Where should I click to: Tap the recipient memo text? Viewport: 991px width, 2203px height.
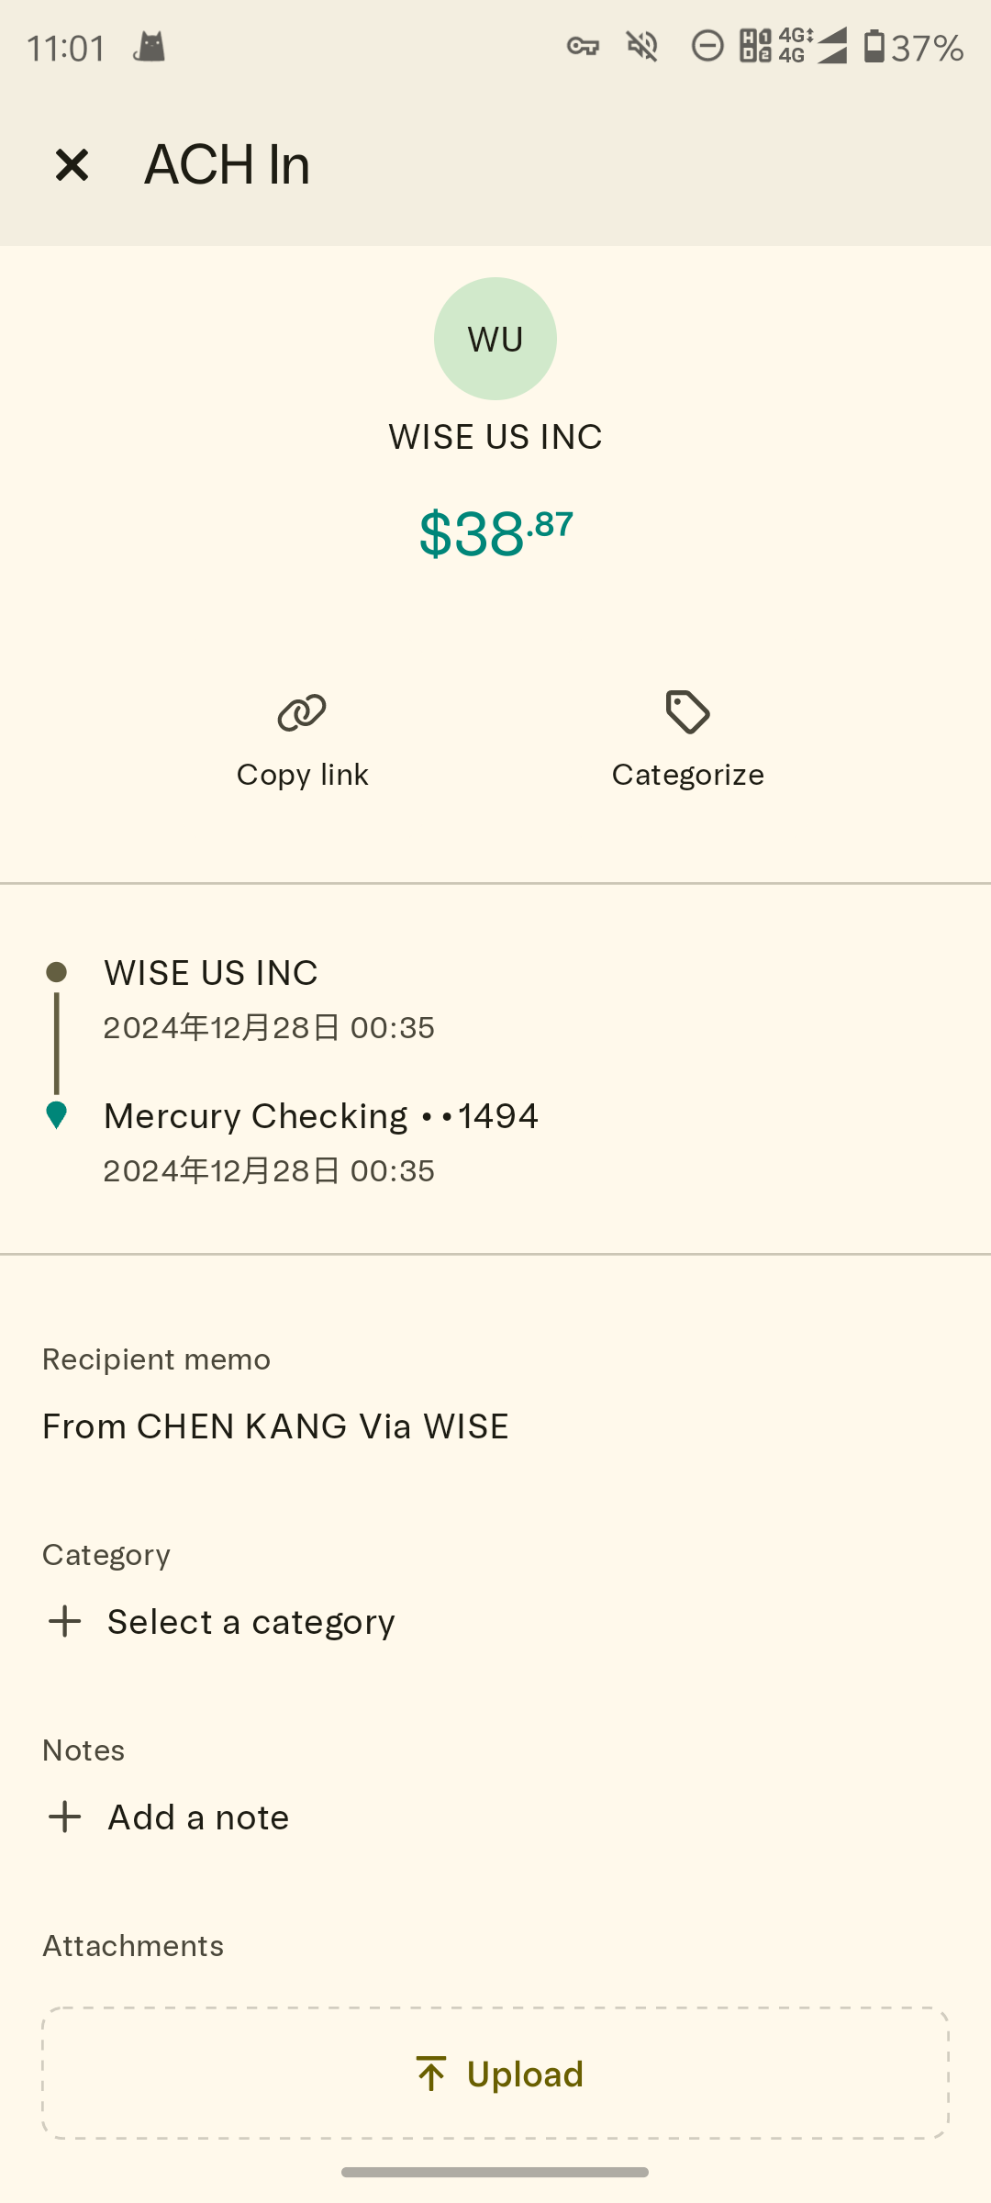point(275,1426)
